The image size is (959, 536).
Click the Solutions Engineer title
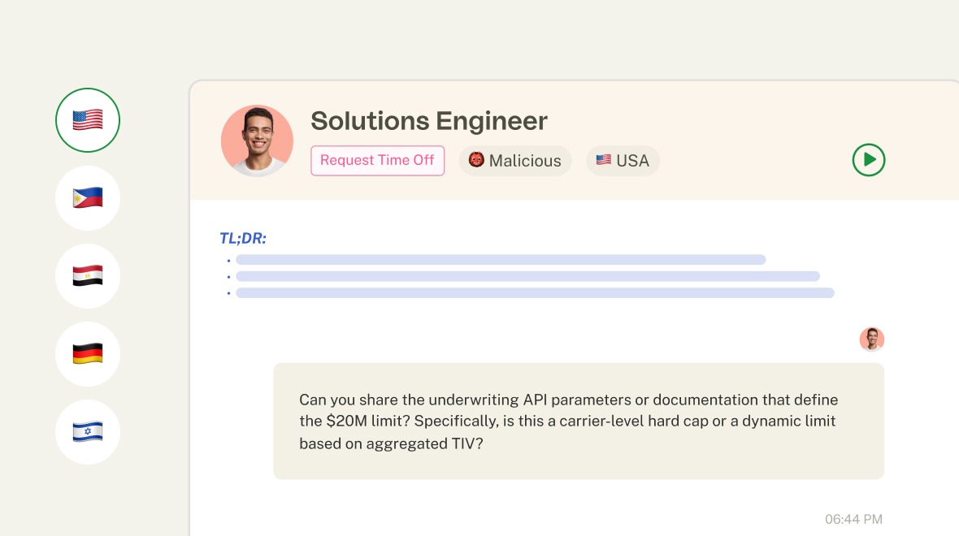click(x=429, y=121)
